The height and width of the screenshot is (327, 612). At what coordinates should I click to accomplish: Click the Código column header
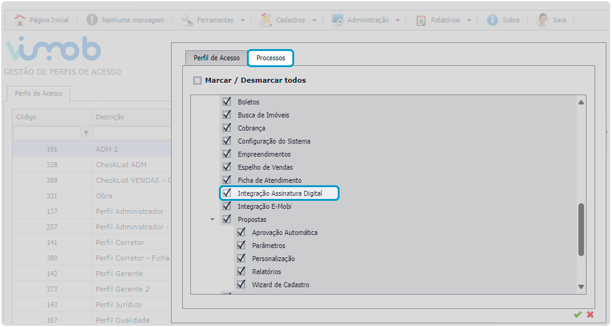coord(52,117)
